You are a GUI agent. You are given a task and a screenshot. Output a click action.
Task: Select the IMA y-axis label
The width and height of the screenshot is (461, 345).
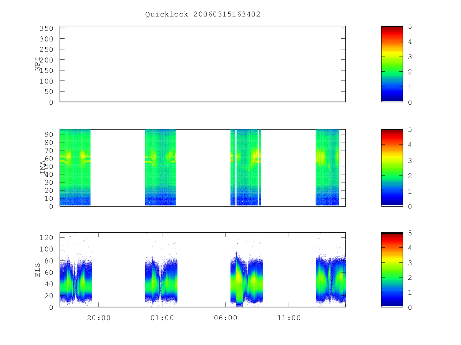43,168
